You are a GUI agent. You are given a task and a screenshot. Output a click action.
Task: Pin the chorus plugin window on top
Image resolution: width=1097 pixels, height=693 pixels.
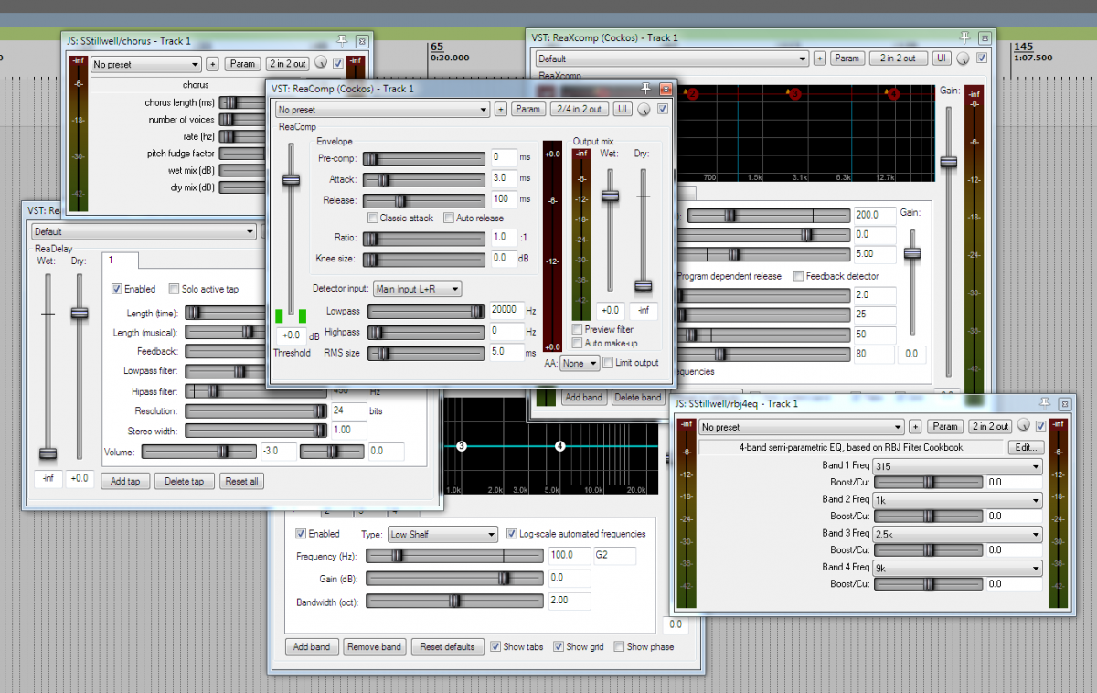(x=342, y=41)
